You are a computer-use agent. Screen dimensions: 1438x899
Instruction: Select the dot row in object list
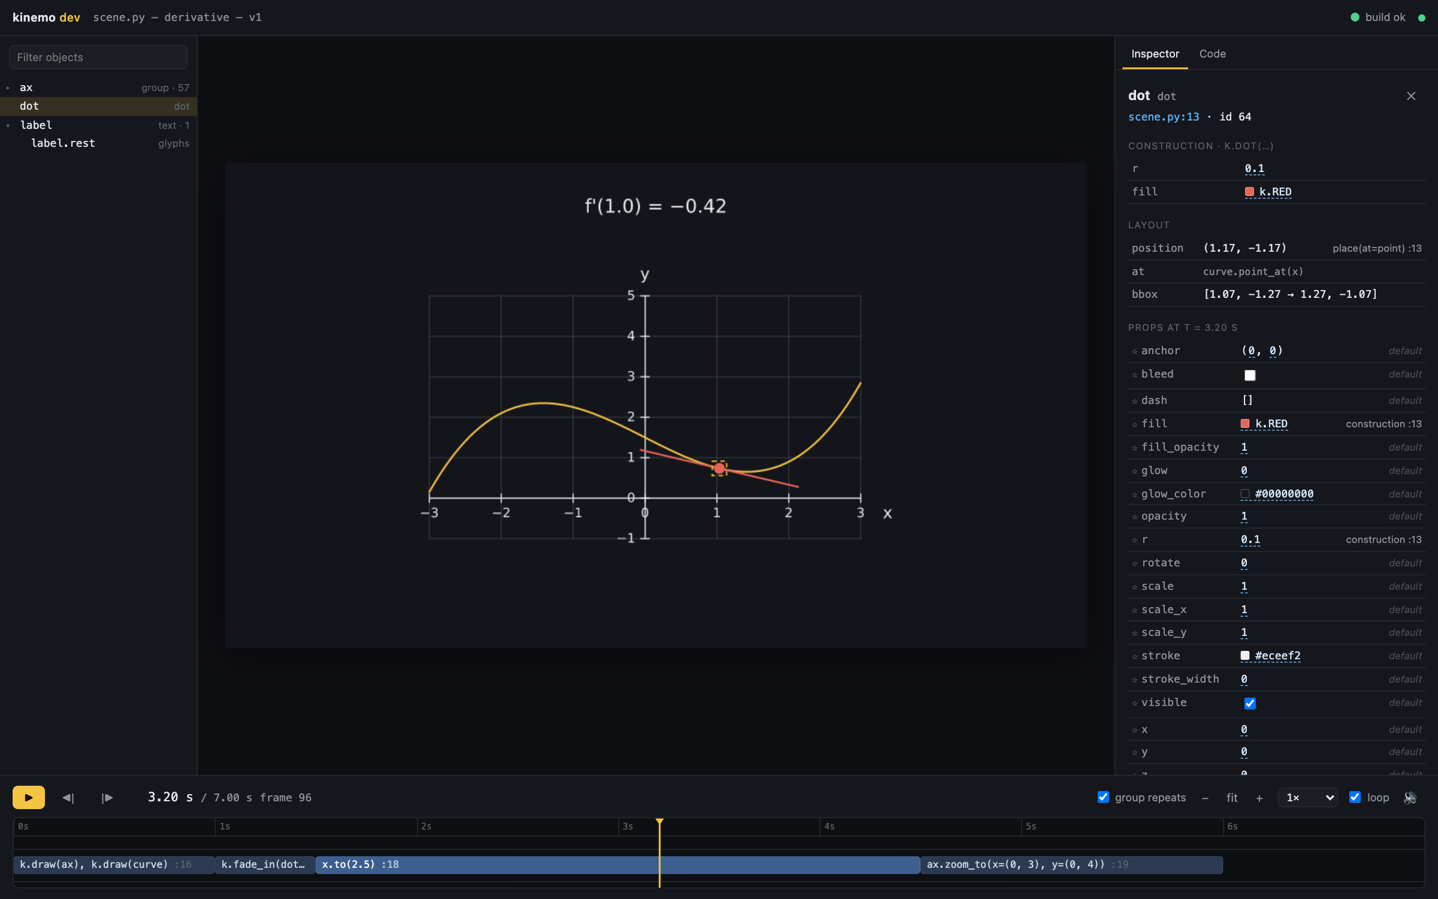[x=98, y=106]
